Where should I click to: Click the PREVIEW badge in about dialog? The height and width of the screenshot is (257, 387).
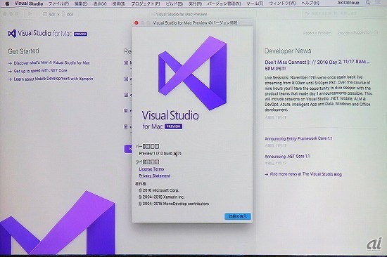click(173, 126)
